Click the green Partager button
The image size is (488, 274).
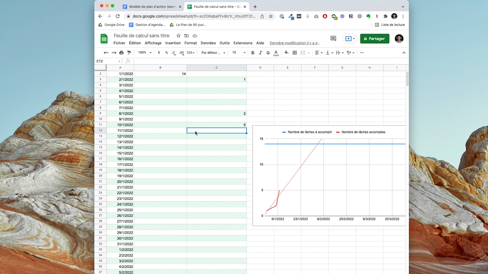[x=374, y=39]
